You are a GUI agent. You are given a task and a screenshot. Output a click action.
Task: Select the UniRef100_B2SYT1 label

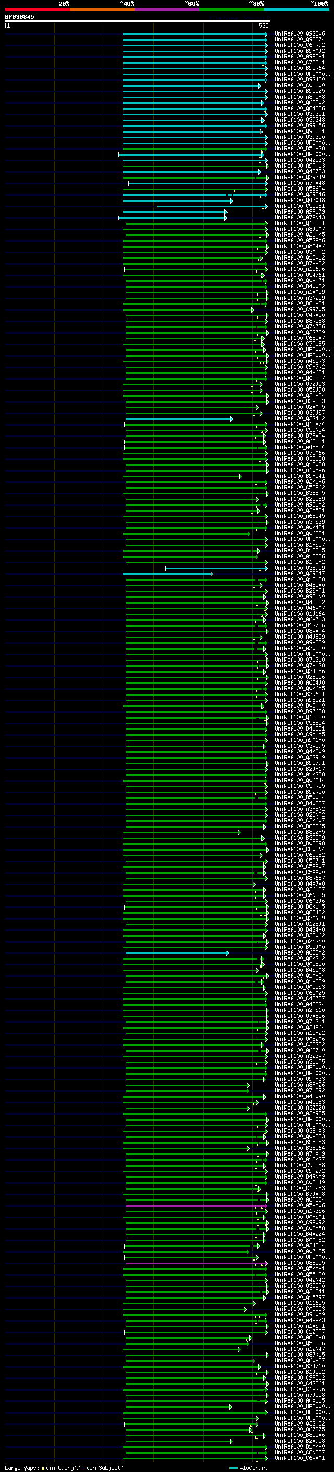pos(299,590)
